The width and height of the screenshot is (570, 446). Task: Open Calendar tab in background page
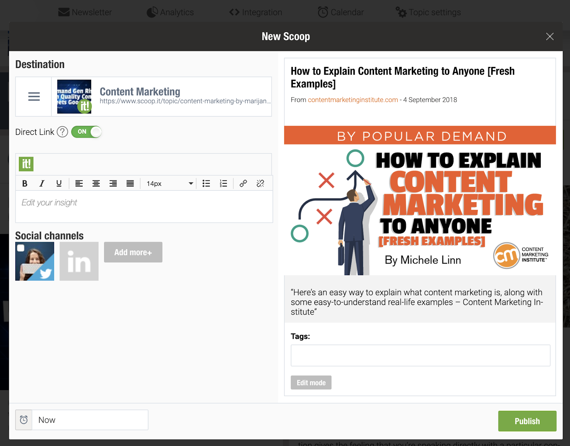(x=341, y=12)
